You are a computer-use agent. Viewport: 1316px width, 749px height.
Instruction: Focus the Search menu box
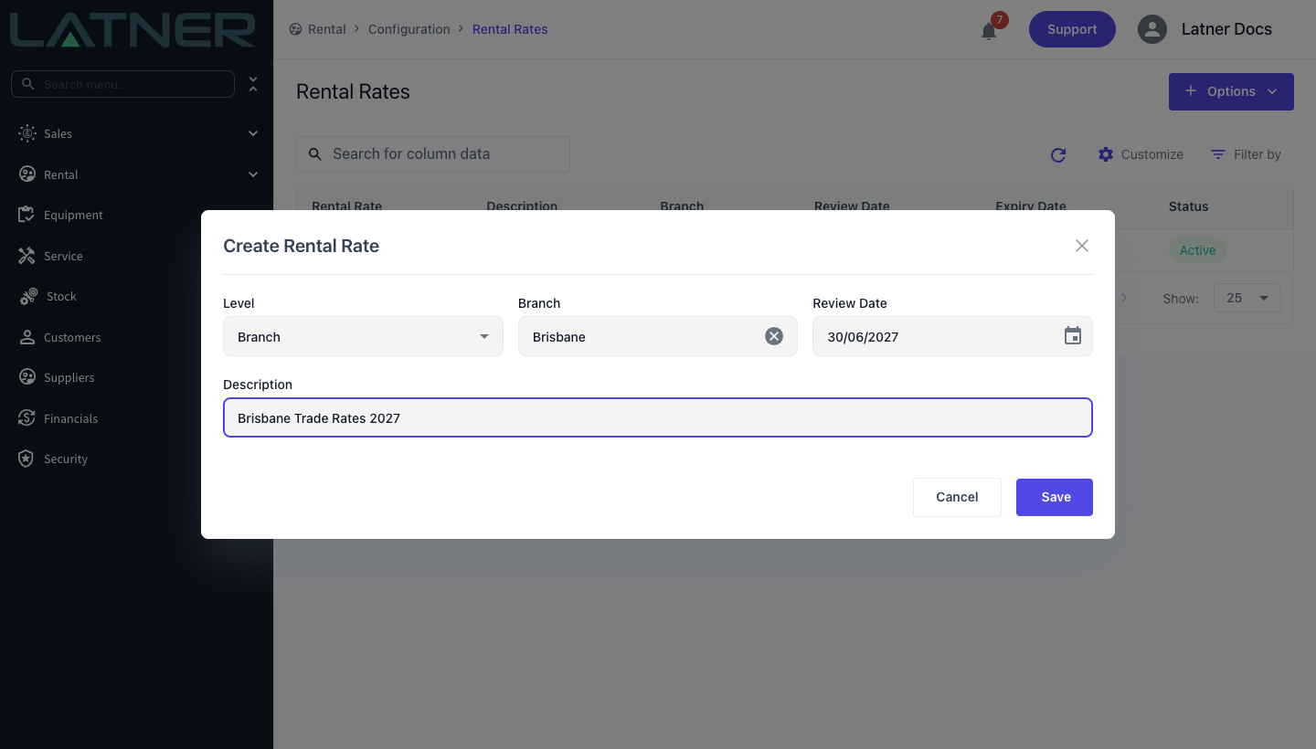click(x=122, y=84)
